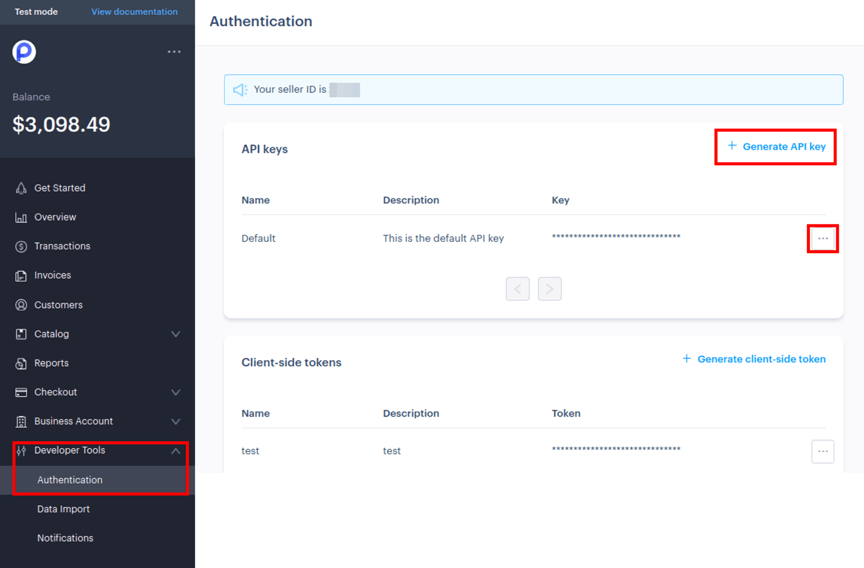Viewport: 864px width, 568px height.
Task: Click the Reports icon in sidebar
Action: click(x=21, y=363)
